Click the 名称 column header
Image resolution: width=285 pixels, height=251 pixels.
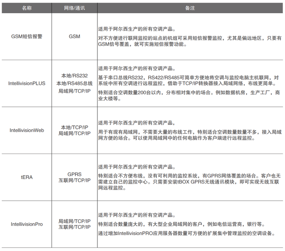coord(27,8)
